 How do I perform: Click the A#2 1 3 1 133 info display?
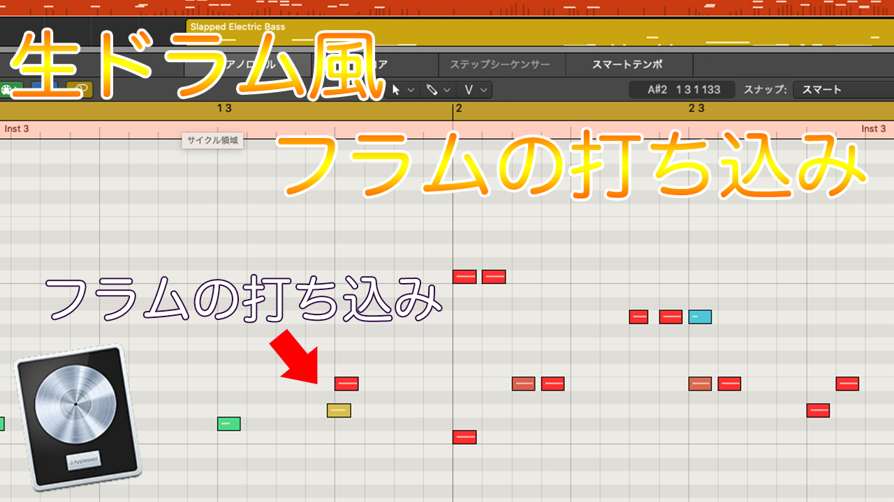(683, 89)
